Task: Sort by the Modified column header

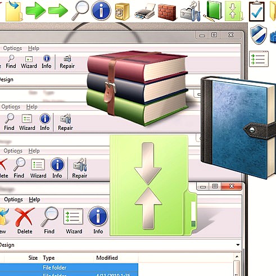Action: (107, 258)
